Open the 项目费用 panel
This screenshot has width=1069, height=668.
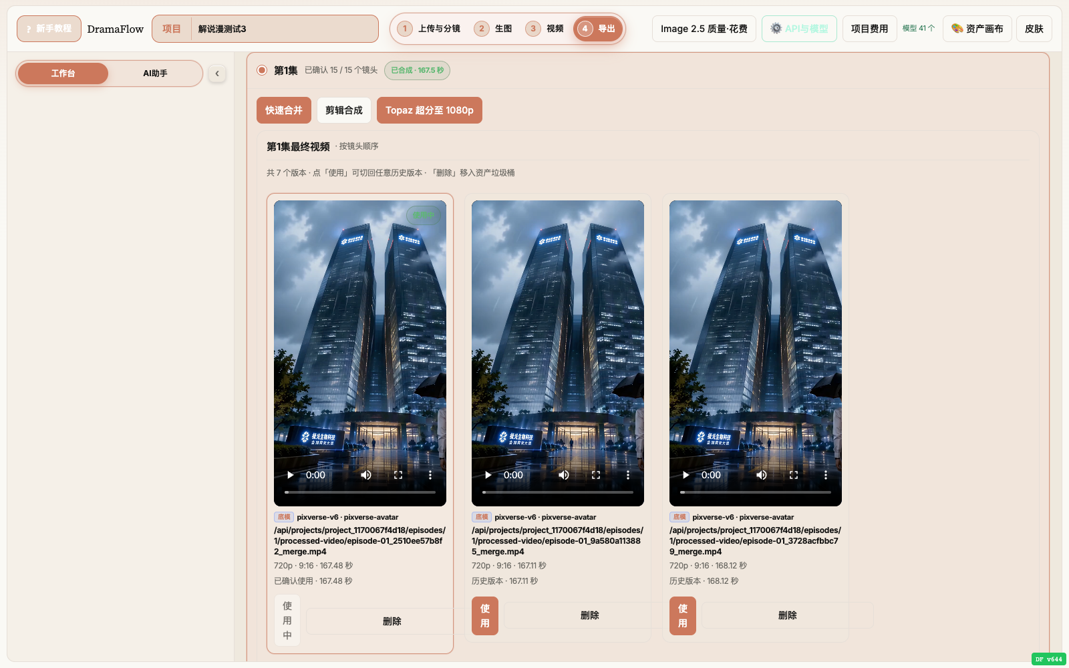(x=869, y=29)
